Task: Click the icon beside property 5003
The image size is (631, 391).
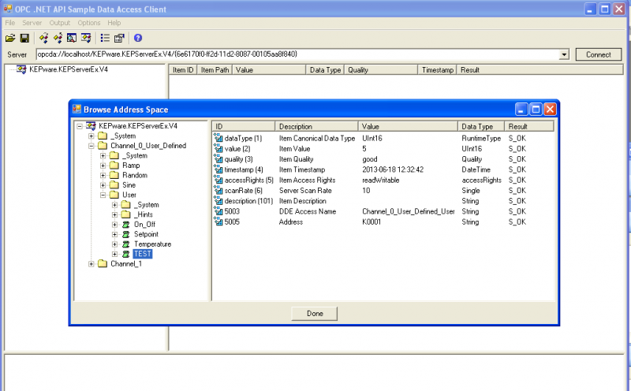Action: tap(218, 211)
